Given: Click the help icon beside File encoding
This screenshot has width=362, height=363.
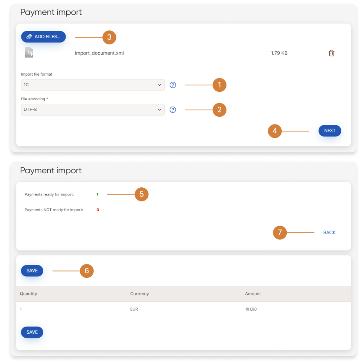Looking at the screenshot, I should click(x=173, y=110).
